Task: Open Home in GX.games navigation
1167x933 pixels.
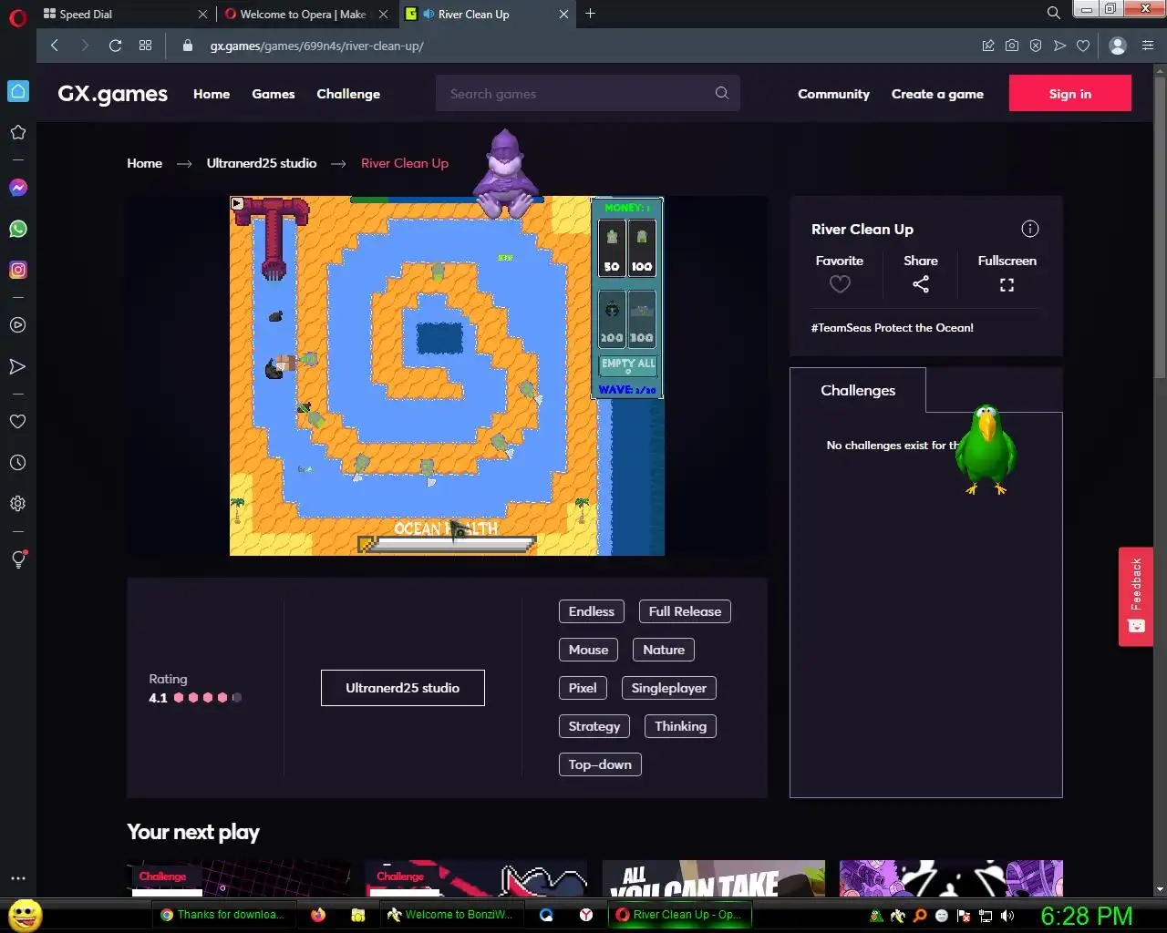Action: coord(212,94)
